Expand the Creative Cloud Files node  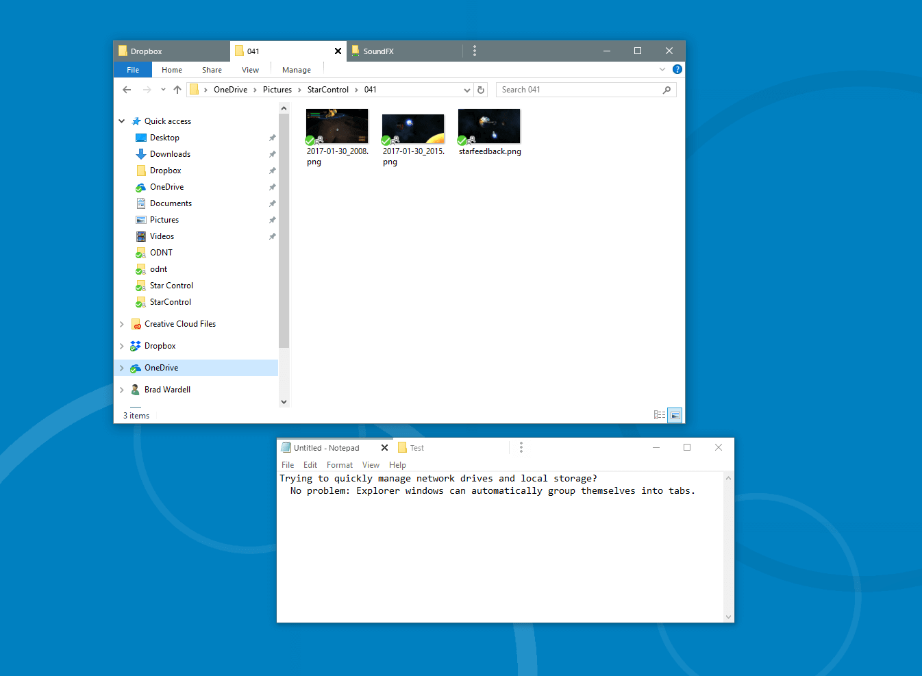[x=122, y=324]
